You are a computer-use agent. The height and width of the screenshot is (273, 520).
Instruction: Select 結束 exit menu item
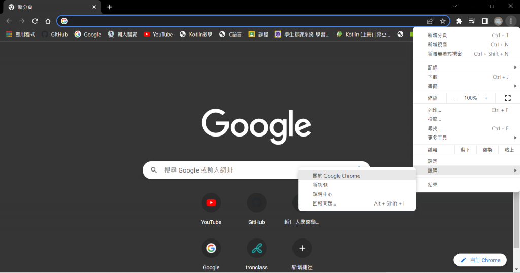[466, 185]
